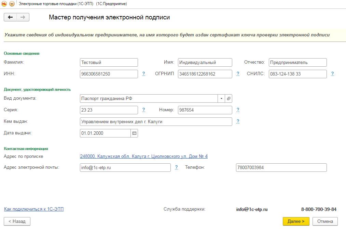Click help question mark next to Серия
The width and height of the screenshot is (346, 230).
pos(143,110)
